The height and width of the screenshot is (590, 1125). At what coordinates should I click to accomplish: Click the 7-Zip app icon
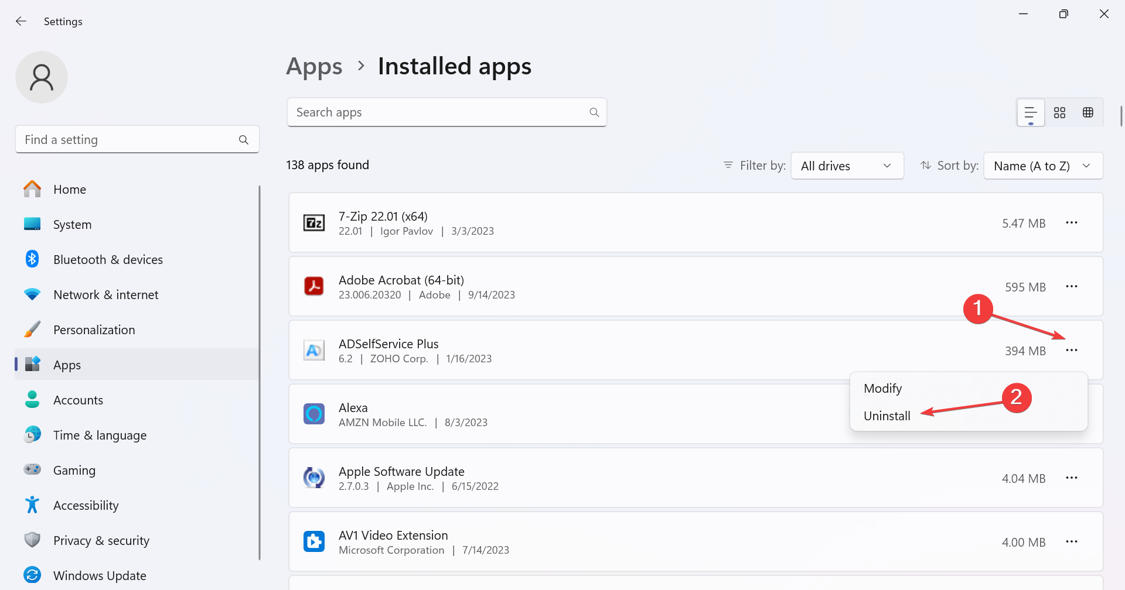314,223
